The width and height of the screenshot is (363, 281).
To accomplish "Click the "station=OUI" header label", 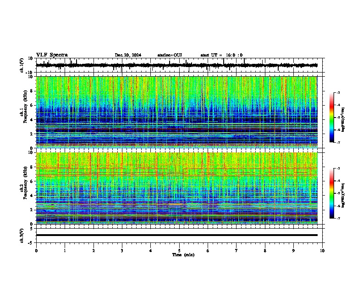I will pyautogui.click(x=170, y=55).
